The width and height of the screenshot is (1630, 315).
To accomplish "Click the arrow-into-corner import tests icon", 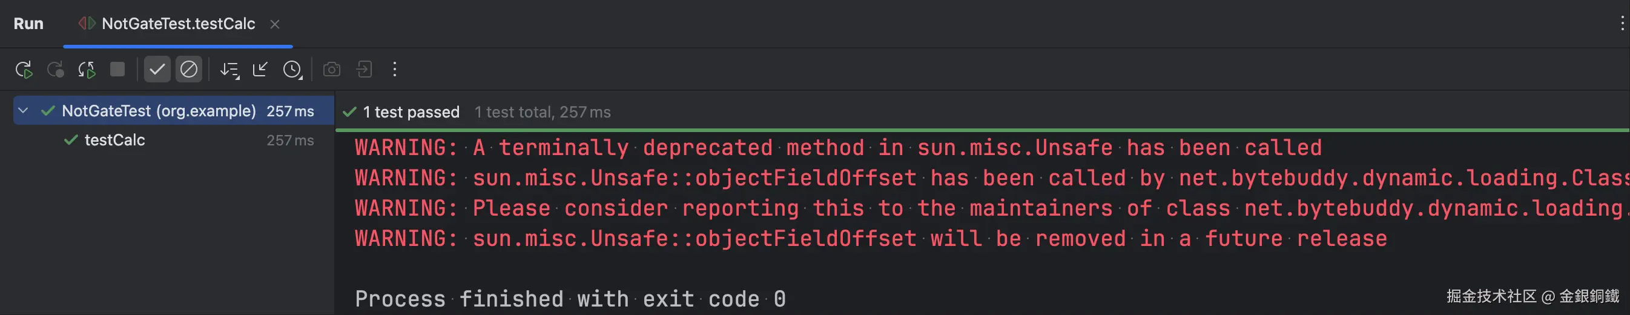I will point(260,70).
